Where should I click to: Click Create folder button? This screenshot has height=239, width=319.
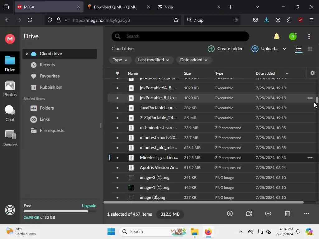point(225,49)
